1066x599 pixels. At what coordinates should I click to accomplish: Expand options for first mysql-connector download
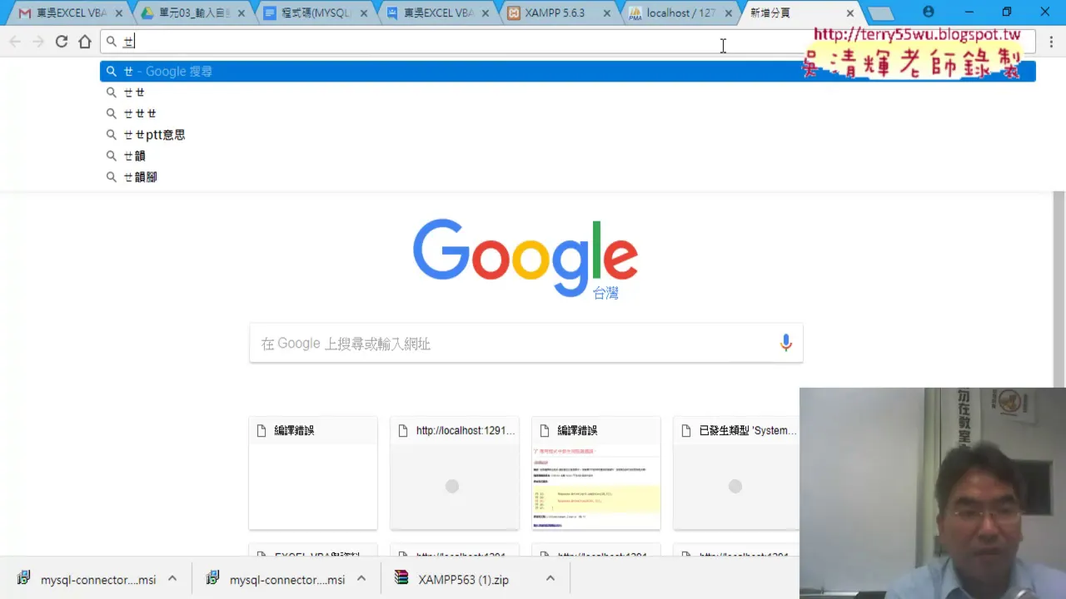pos(172,578)
